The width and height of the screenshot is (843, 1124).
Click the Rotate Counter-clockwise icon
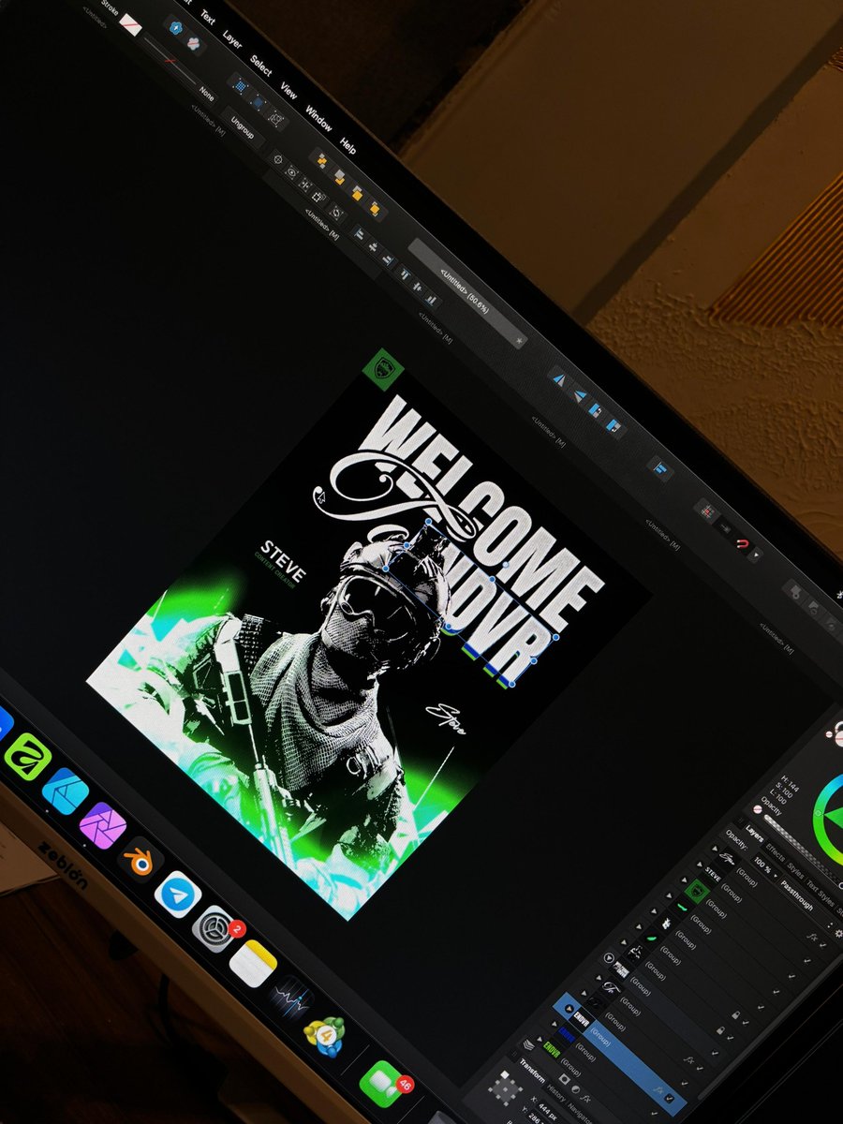(x=597, y=410)
